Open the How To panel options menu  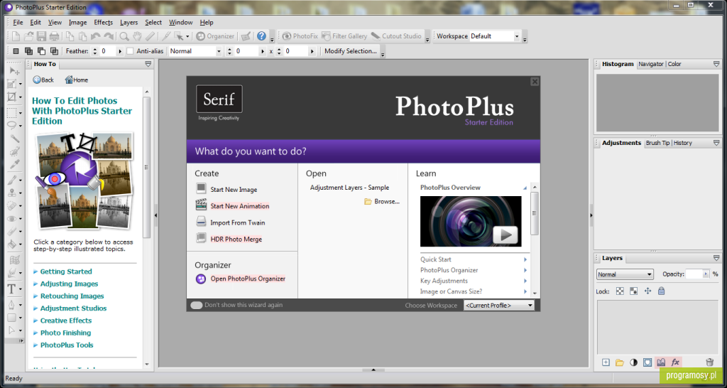point(148,64)
